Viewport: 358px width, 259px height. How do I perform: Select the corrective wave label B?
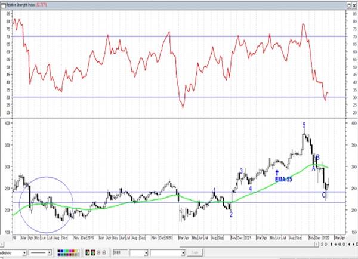point(317,157)
